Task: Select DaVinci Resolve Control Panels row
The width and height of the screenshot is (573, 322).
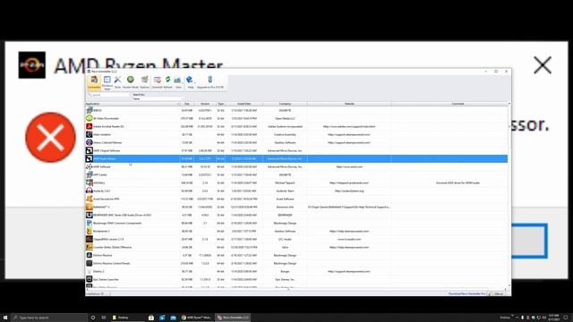Action: tap(296, 263)
